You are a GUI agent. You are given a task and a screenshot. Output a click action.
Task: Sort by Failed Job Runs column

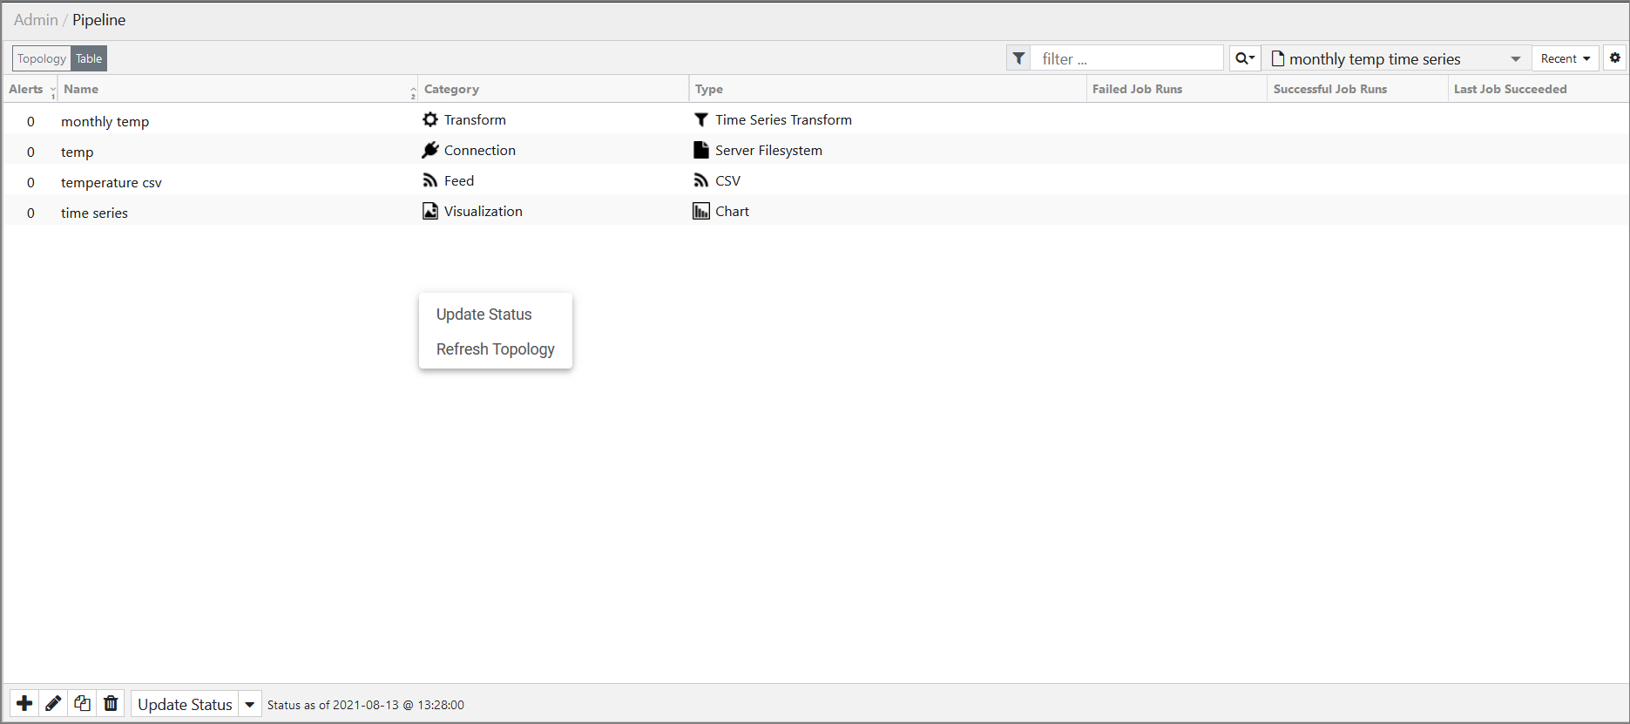1137,89
